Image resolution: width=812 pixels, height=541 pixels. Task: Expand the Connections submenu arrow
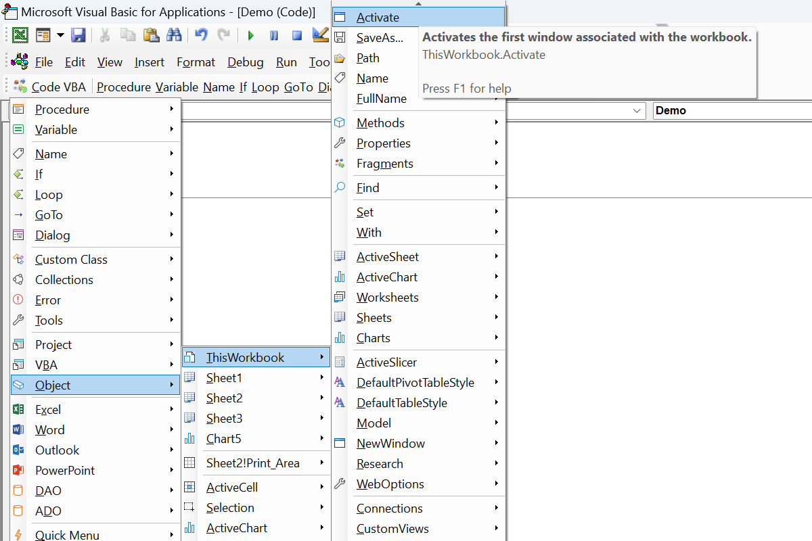[x=497, y=508]
